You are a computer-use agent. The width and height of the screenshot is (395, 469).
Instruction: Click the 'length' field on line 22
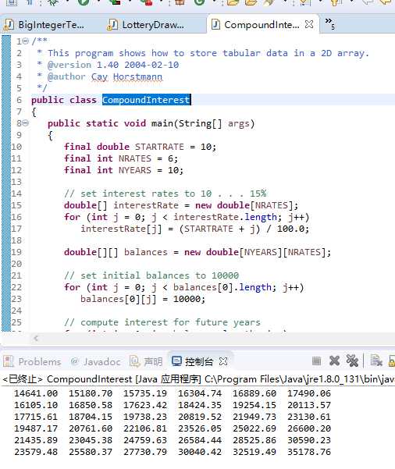[x=255, y=287]
